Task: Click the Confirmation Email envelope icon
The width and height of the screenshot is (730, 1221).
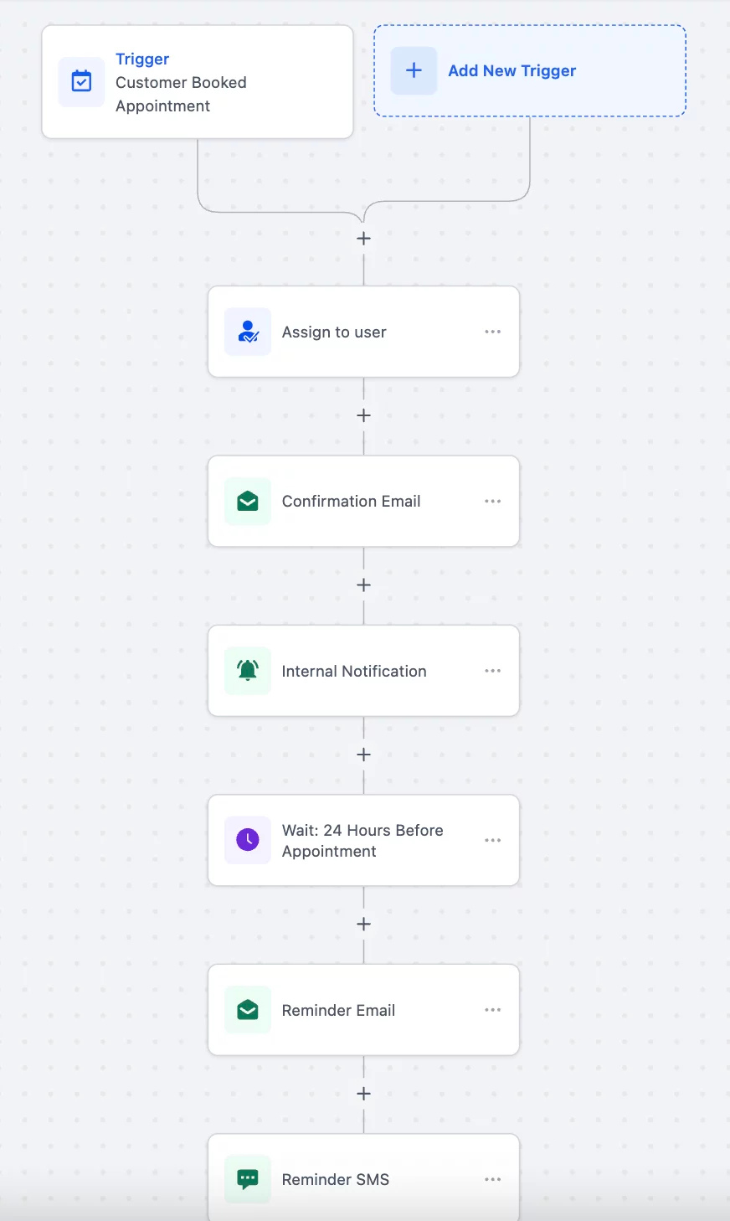Action: point(248,501)
